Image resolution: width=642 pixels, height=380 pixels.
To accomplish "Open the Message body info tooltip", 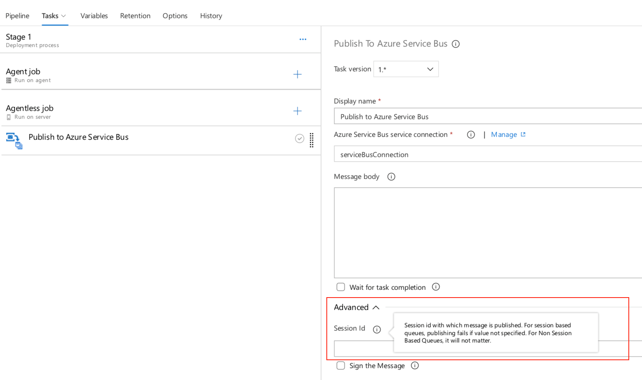I will tap(391, 176).
